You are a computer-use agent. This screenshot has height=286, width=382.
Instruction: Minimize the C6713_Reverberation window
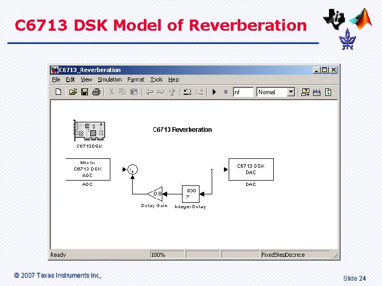point(316,70)
